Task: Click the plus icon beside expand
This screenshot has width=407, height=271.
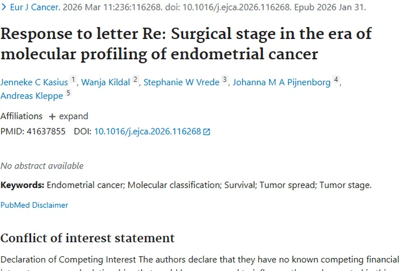Action: (52, 117)
